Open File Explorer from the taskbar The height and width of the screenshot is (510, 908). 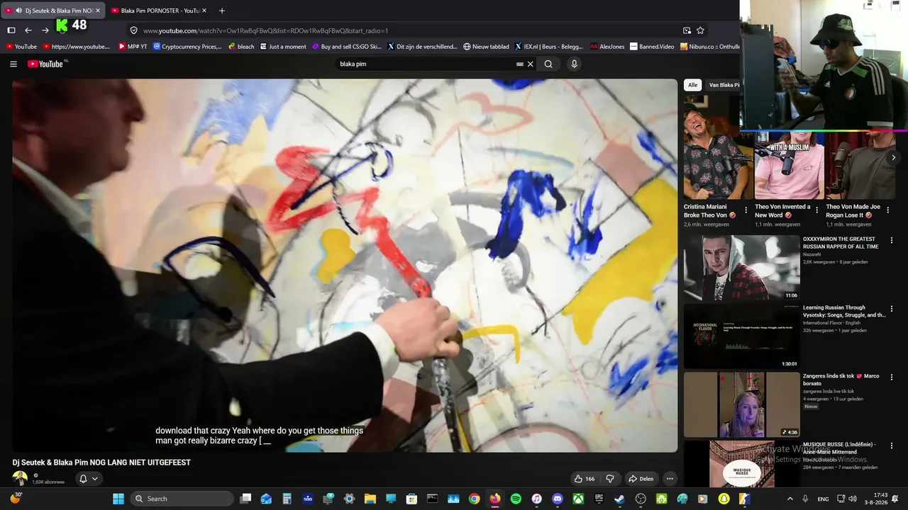click(370, 499)
